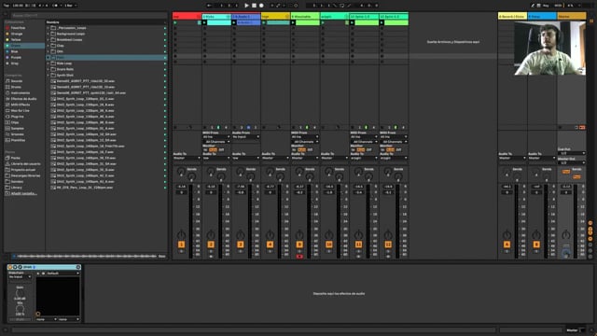The image size is (597, 336).
Task: Toggle track 4 activator button
Action: 270,245
